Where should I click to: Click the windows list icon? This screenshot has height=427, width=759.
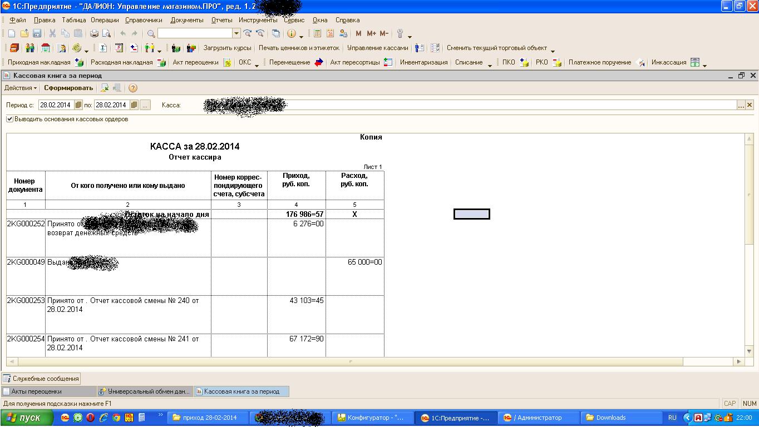pos(276,33)
